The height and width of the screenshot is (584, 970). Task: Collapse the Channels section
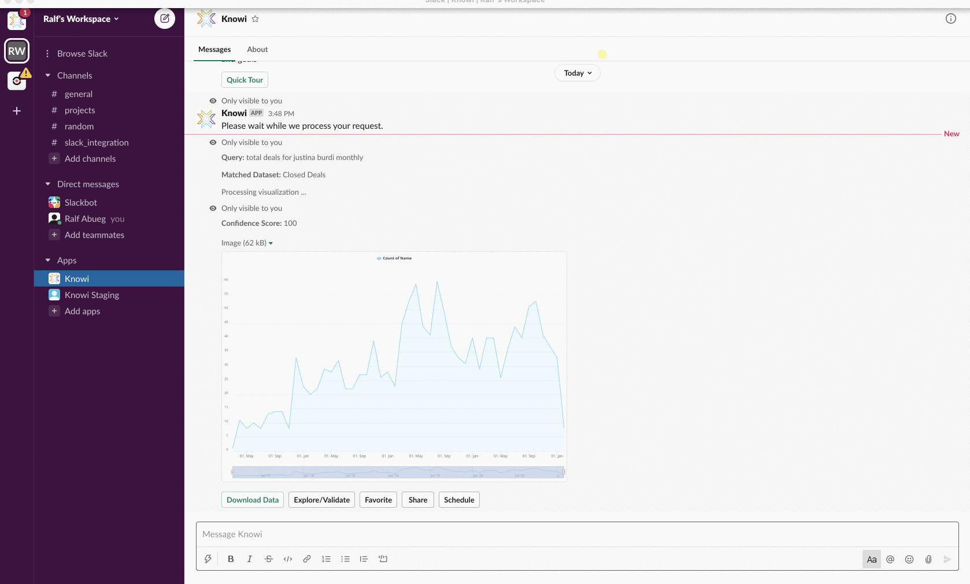[x=48, y=76]
